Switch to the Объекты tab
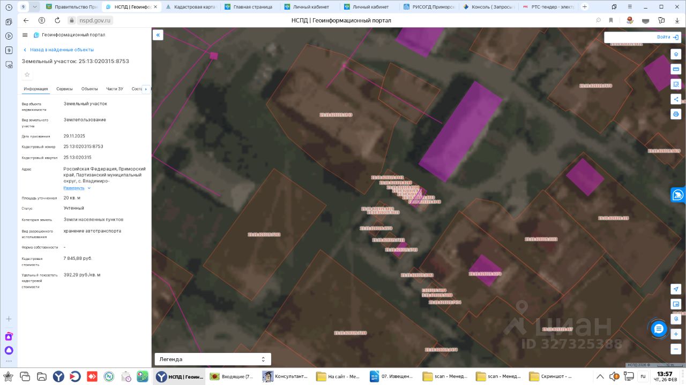The height and width of the screenshot is (385, 686). (90, 89)
